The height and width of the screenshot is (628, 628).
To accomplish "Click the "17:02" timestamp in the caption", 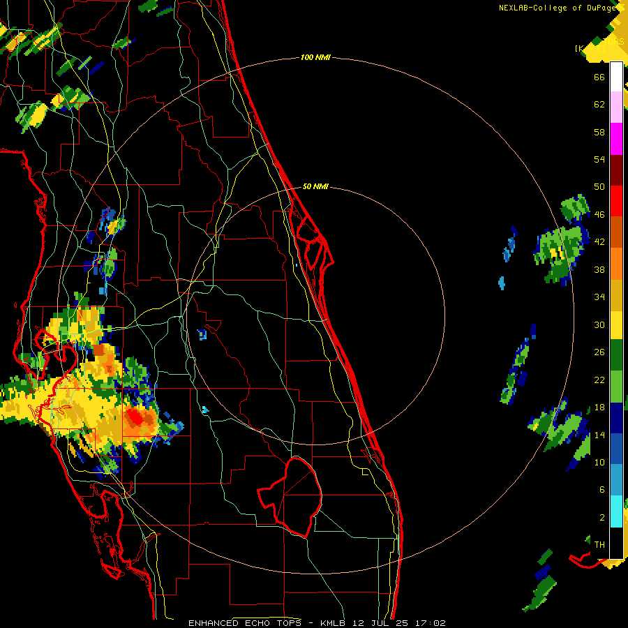I will pos(431,623).
